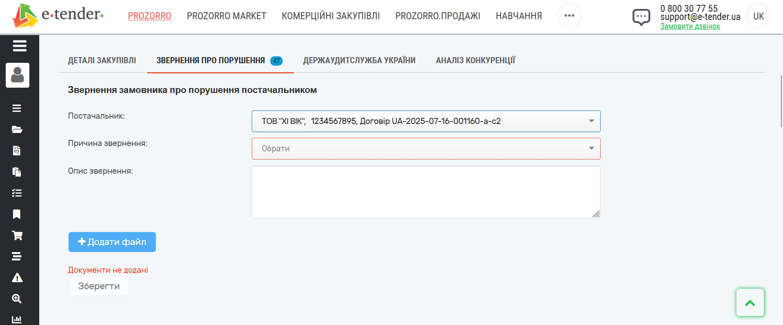Open the checklist sidebar icon
Screen dimensions: 783x325
click(17, 193)
